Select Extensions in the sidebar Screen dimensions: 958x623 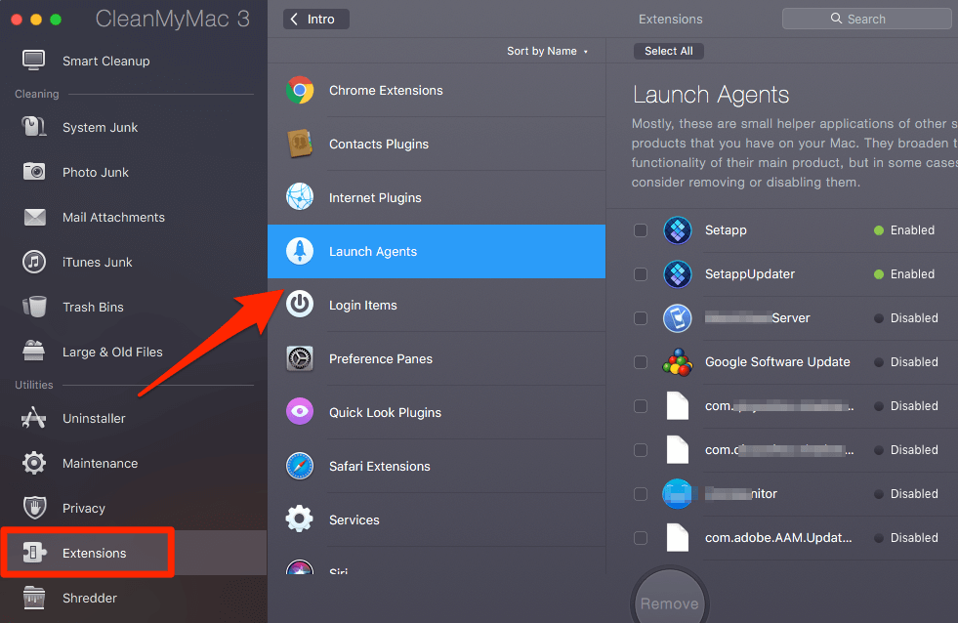coord(133,553)
